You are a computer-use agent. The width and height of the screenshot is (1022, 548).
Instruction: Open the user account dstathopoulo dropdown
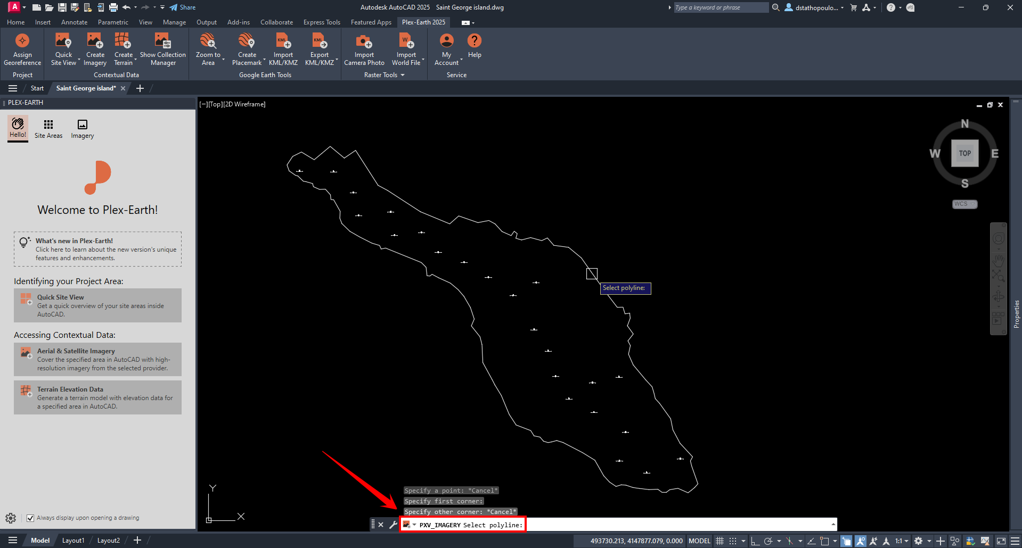814,7
